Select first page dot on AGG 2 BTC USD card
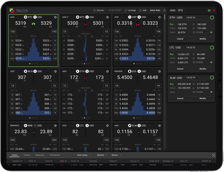This screenshot has width=224, height=172. point(82,63)
